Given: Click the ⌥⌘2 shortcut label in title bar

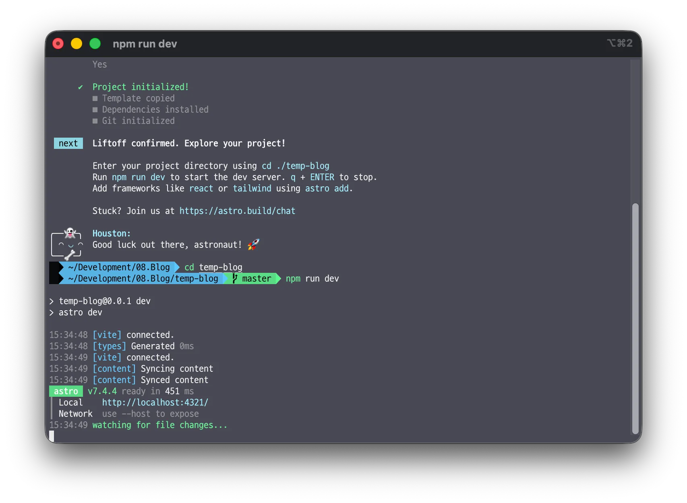Looking at the screenshot, I should 619,43.
